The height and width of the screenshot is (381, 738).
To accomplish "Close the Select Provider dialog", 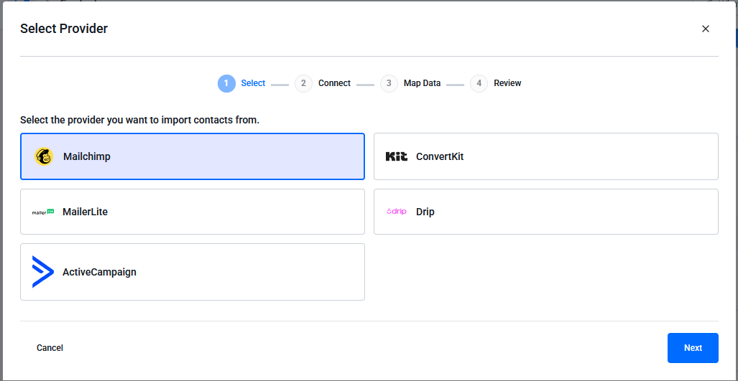I will coord(705,29).
